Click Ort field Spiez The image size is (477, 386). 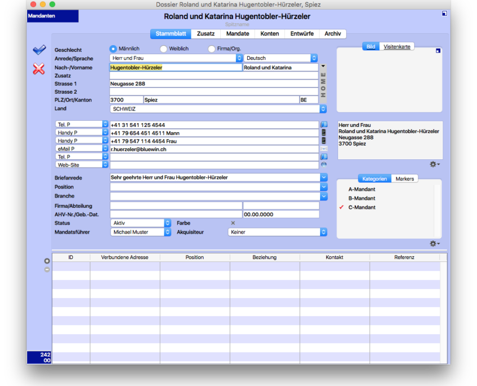221,100
